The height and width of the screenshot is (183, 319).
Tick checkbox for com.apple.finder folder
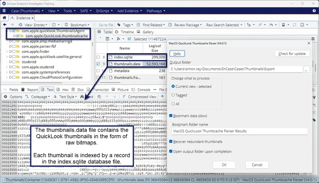click(x=14, y=52)
